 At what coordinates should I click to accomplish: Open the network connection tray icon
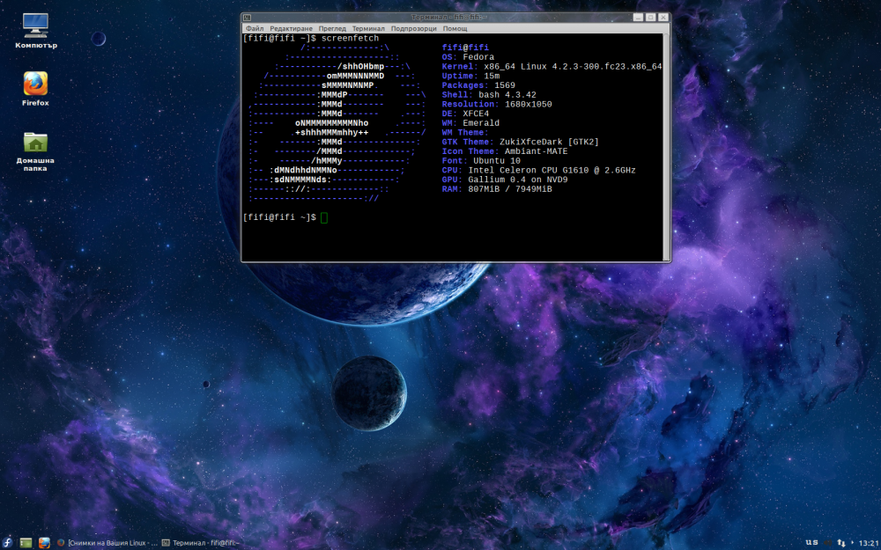pyautogui.click(x=841, y=543)
